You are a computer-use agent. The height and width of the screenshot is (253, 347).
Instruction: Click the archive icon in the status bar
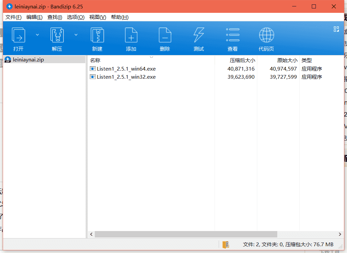pos(226,245)
